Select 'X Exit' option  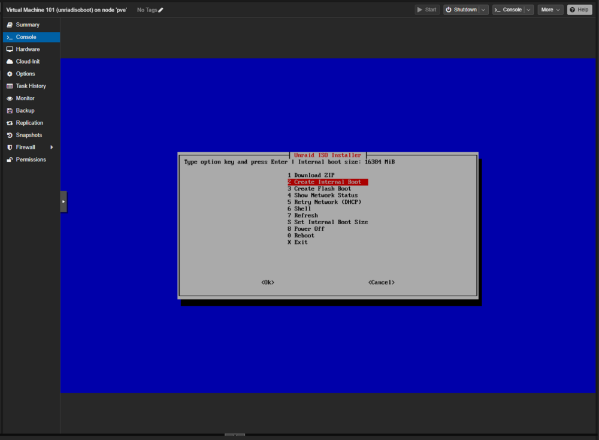pos(298,242)
